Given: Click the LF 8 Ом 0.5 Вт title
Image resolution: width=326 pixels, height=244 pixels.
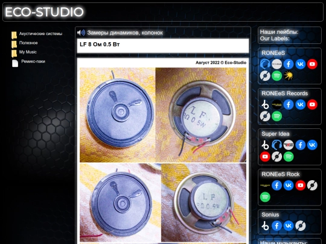Looking at the screenshot, I should 100,44.
